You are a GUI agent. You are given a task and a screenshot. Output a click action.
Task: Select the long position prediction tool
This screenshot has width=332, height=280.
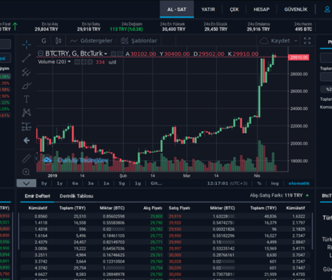click(27, 126)
